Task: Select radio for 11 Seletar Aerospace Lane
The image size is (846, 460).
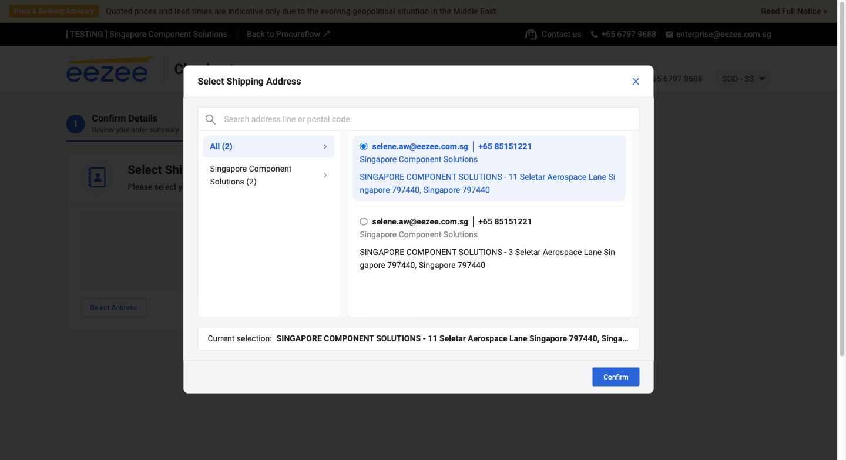Action: 364,146
